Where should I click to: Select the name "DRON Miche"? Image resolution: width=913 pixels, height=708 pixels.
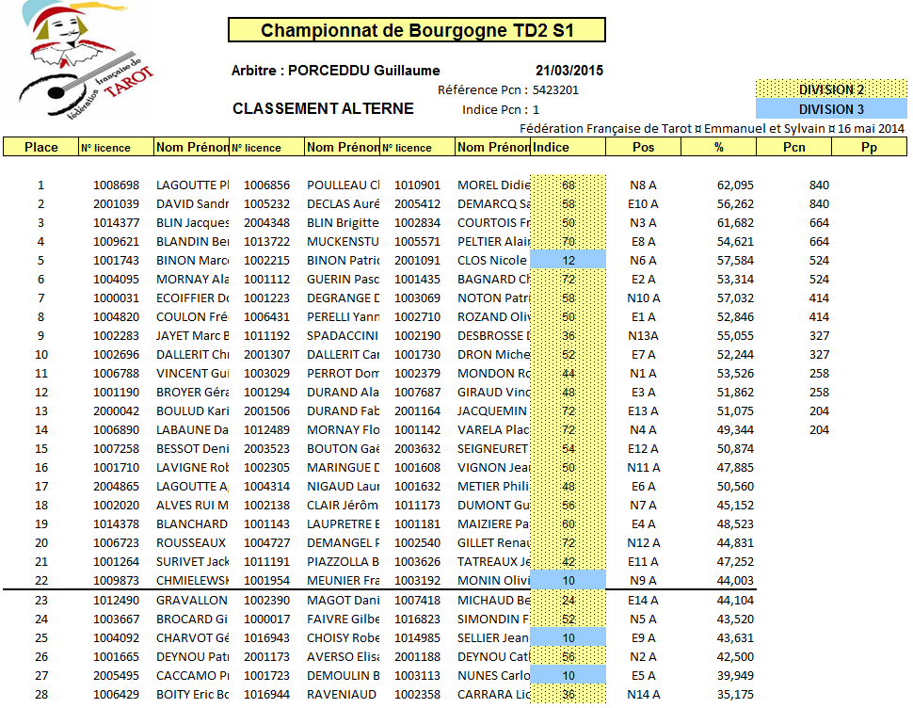(x=494, y=355)
